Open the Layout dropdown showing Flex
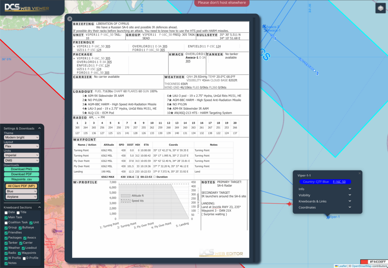Viewport: 388px width, 268px height. [x=21, y=146]
